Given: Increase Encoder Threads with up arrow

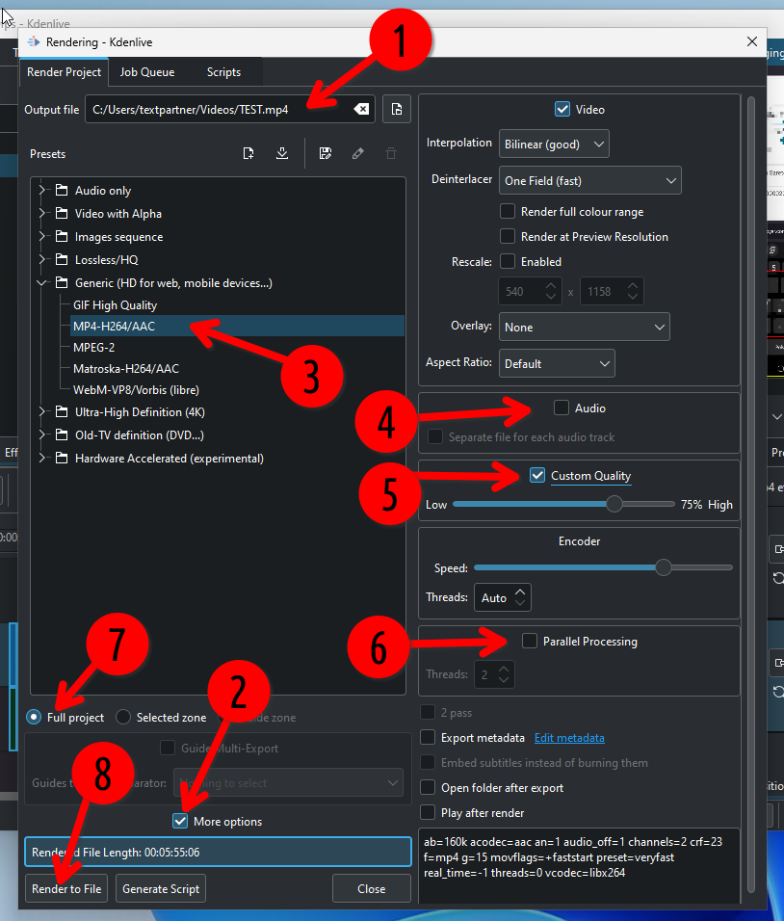Looking at the screenshot, I should pyautogui.click(x=520, y=592).
